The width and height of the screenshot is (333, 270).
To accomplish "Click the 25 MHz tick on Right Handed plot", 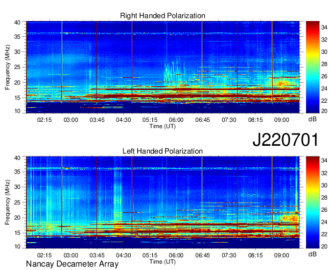I will pyautogui.click(x=17, y=67).
